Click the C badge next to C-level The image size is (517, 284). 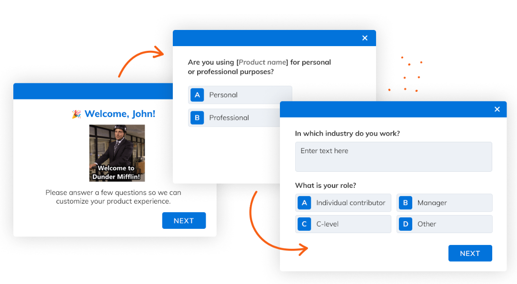(x=304, y=224)
